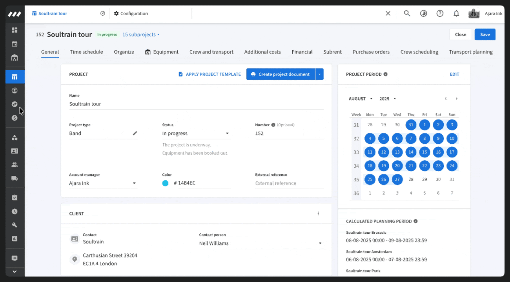510x282 pixels.
Task: Open the Contact person dropdown
Action: [261, 243]
